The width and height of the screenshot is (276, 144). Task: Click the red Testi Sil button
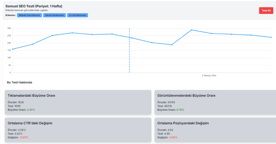pos(266,11)
